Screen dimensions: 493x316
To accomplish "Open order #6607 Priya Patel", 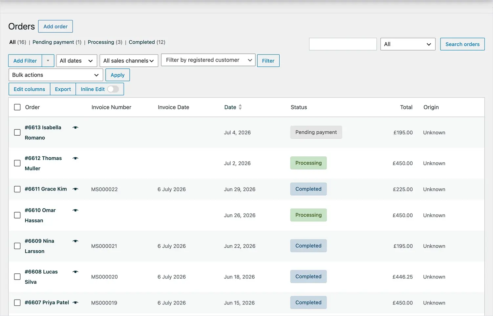I will [47, 302].
